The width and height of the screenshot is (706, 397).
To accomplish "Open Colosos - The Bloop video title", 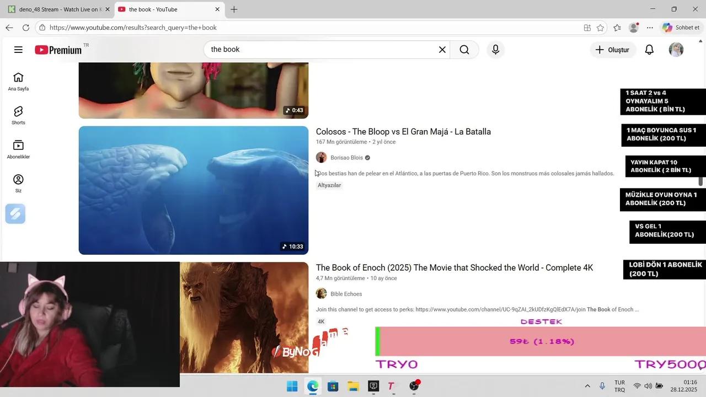I will click(x=403, y=132).
